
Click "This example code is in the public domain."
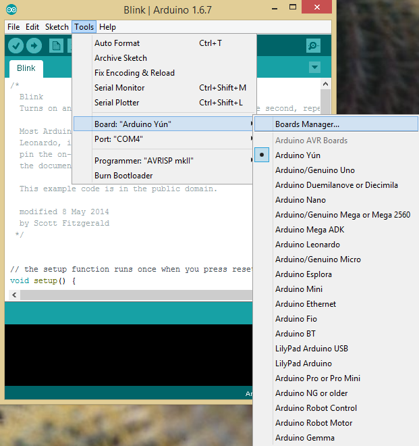pyautogui.click(x=118, y=189)
